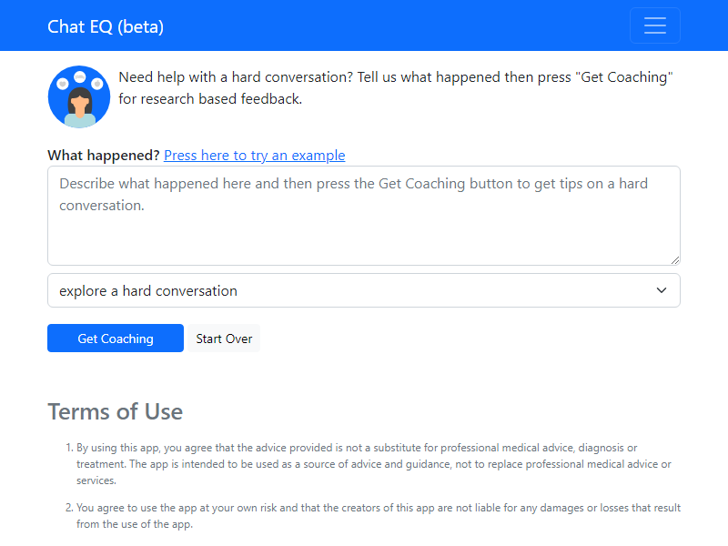Click the speech bubbles above the avatar
Image resolution: width=728 pixels, height=546 pixels.
click(79, 78)
